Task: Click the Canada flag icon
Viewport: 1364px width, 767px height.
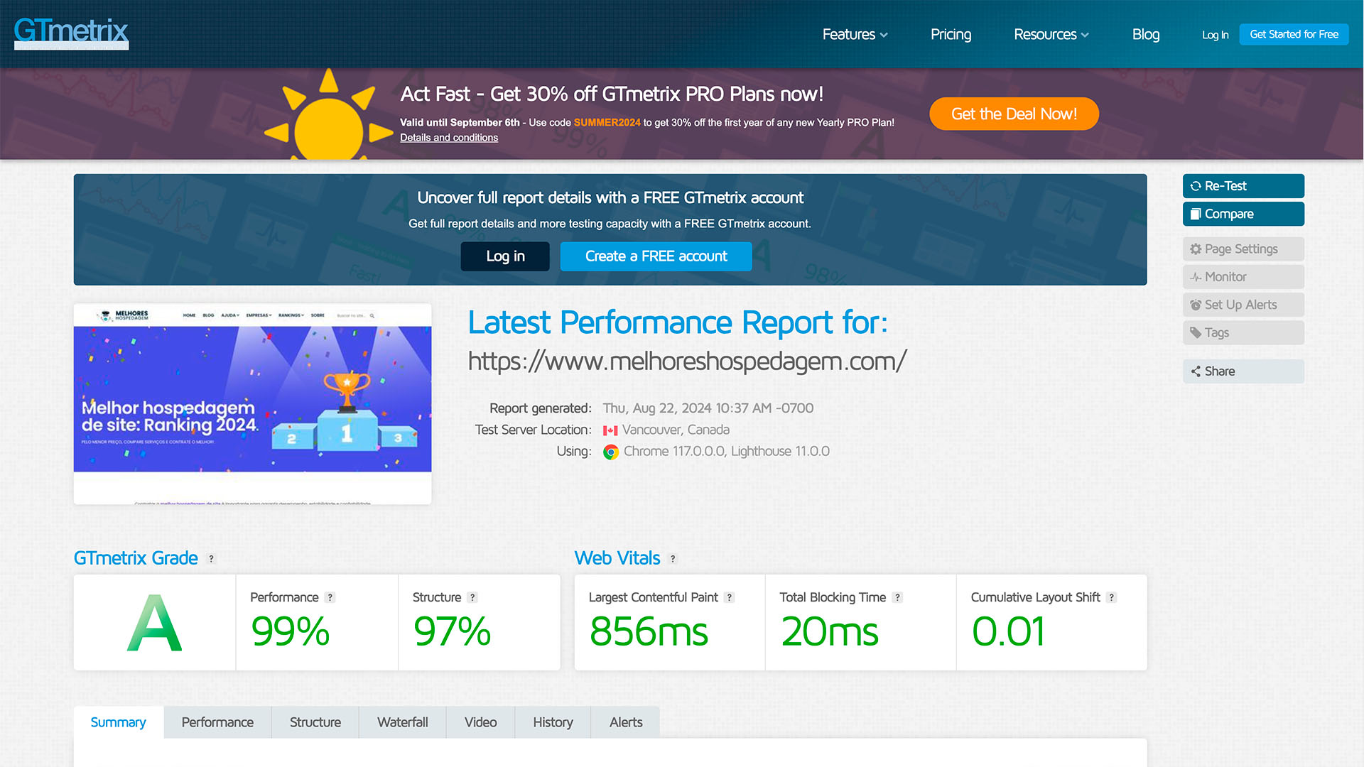Action: (610, 430)
